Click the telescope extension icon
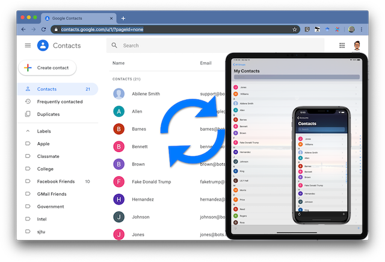This screenshot has height=262, width=385. tap(317, 30)
